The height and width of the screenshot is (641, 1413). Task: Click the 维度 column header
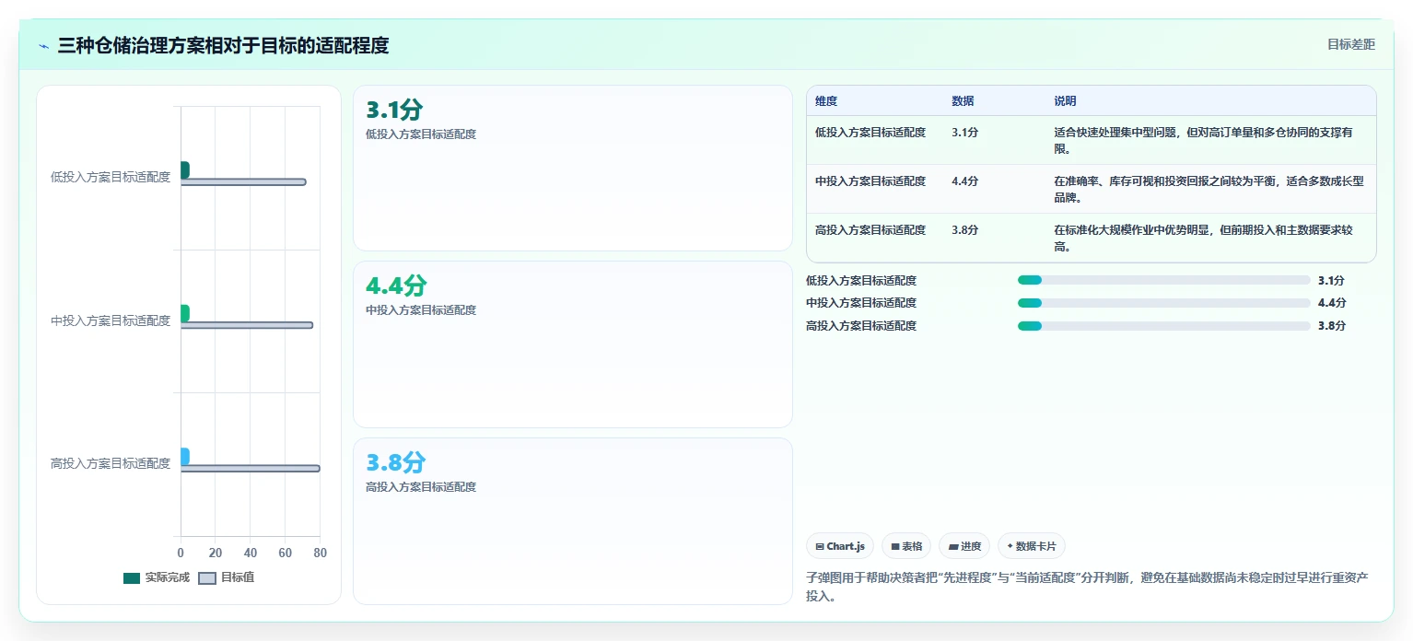coord(826,101)
